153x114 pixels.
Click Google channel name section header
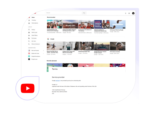pos(52,39)
